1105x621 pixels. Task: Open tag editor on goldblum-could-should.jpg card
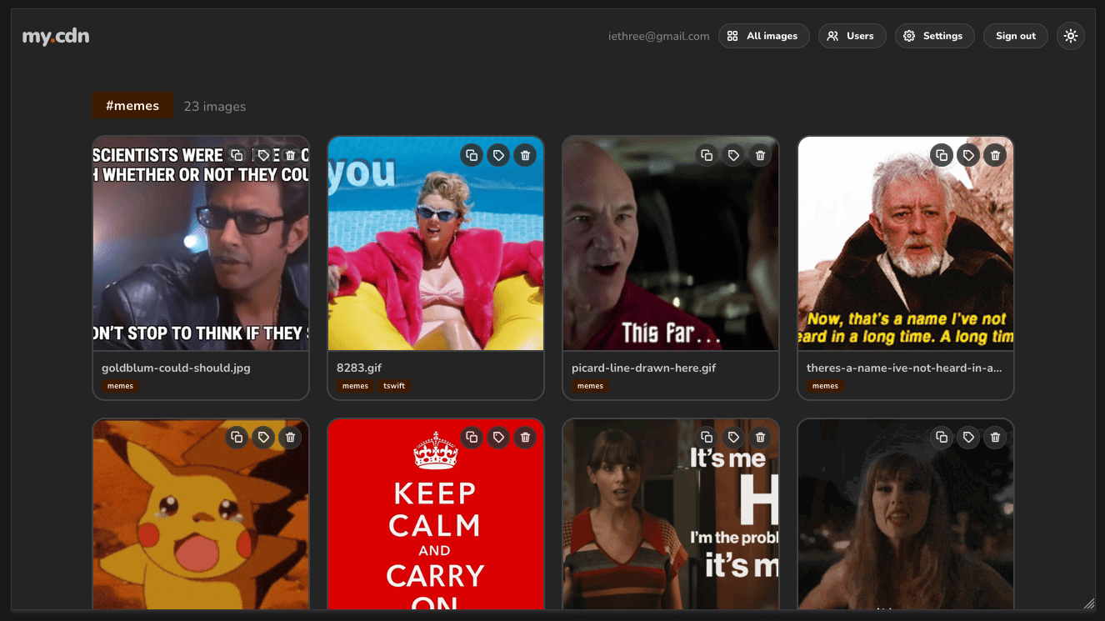263,155
